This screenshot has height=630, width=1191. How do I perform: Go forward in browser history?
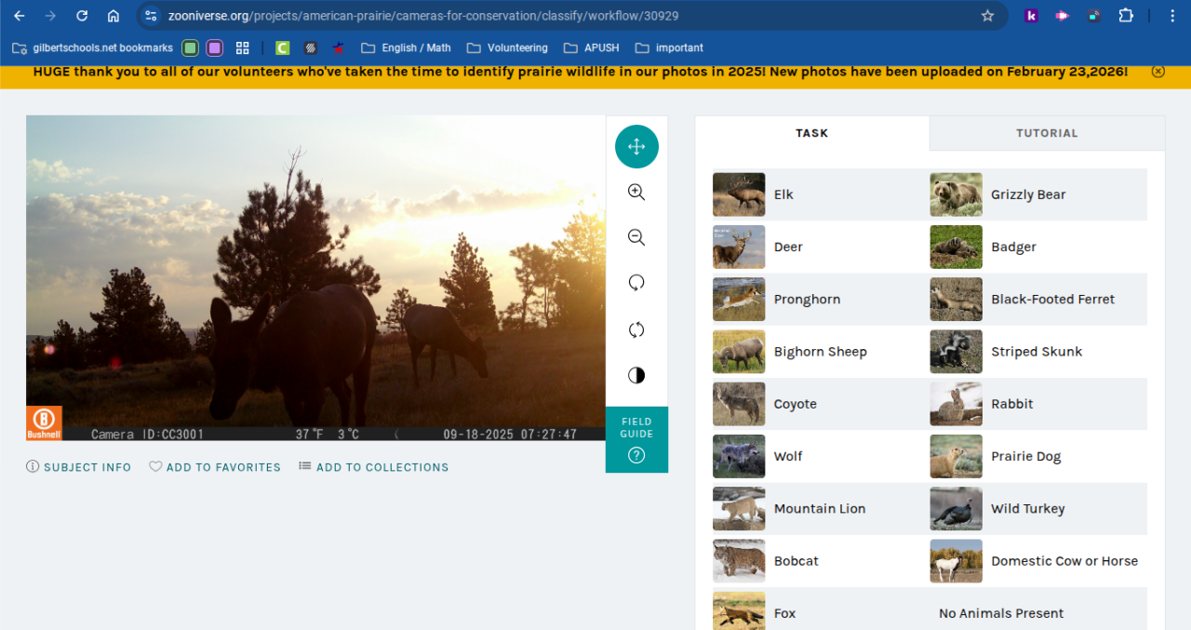50,16
